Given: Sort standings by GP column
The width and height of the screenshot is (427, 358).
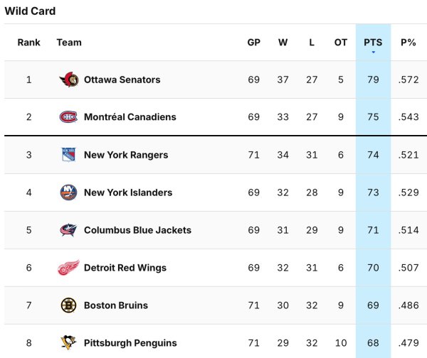Looking at the screenshot, I should [254, 43].
